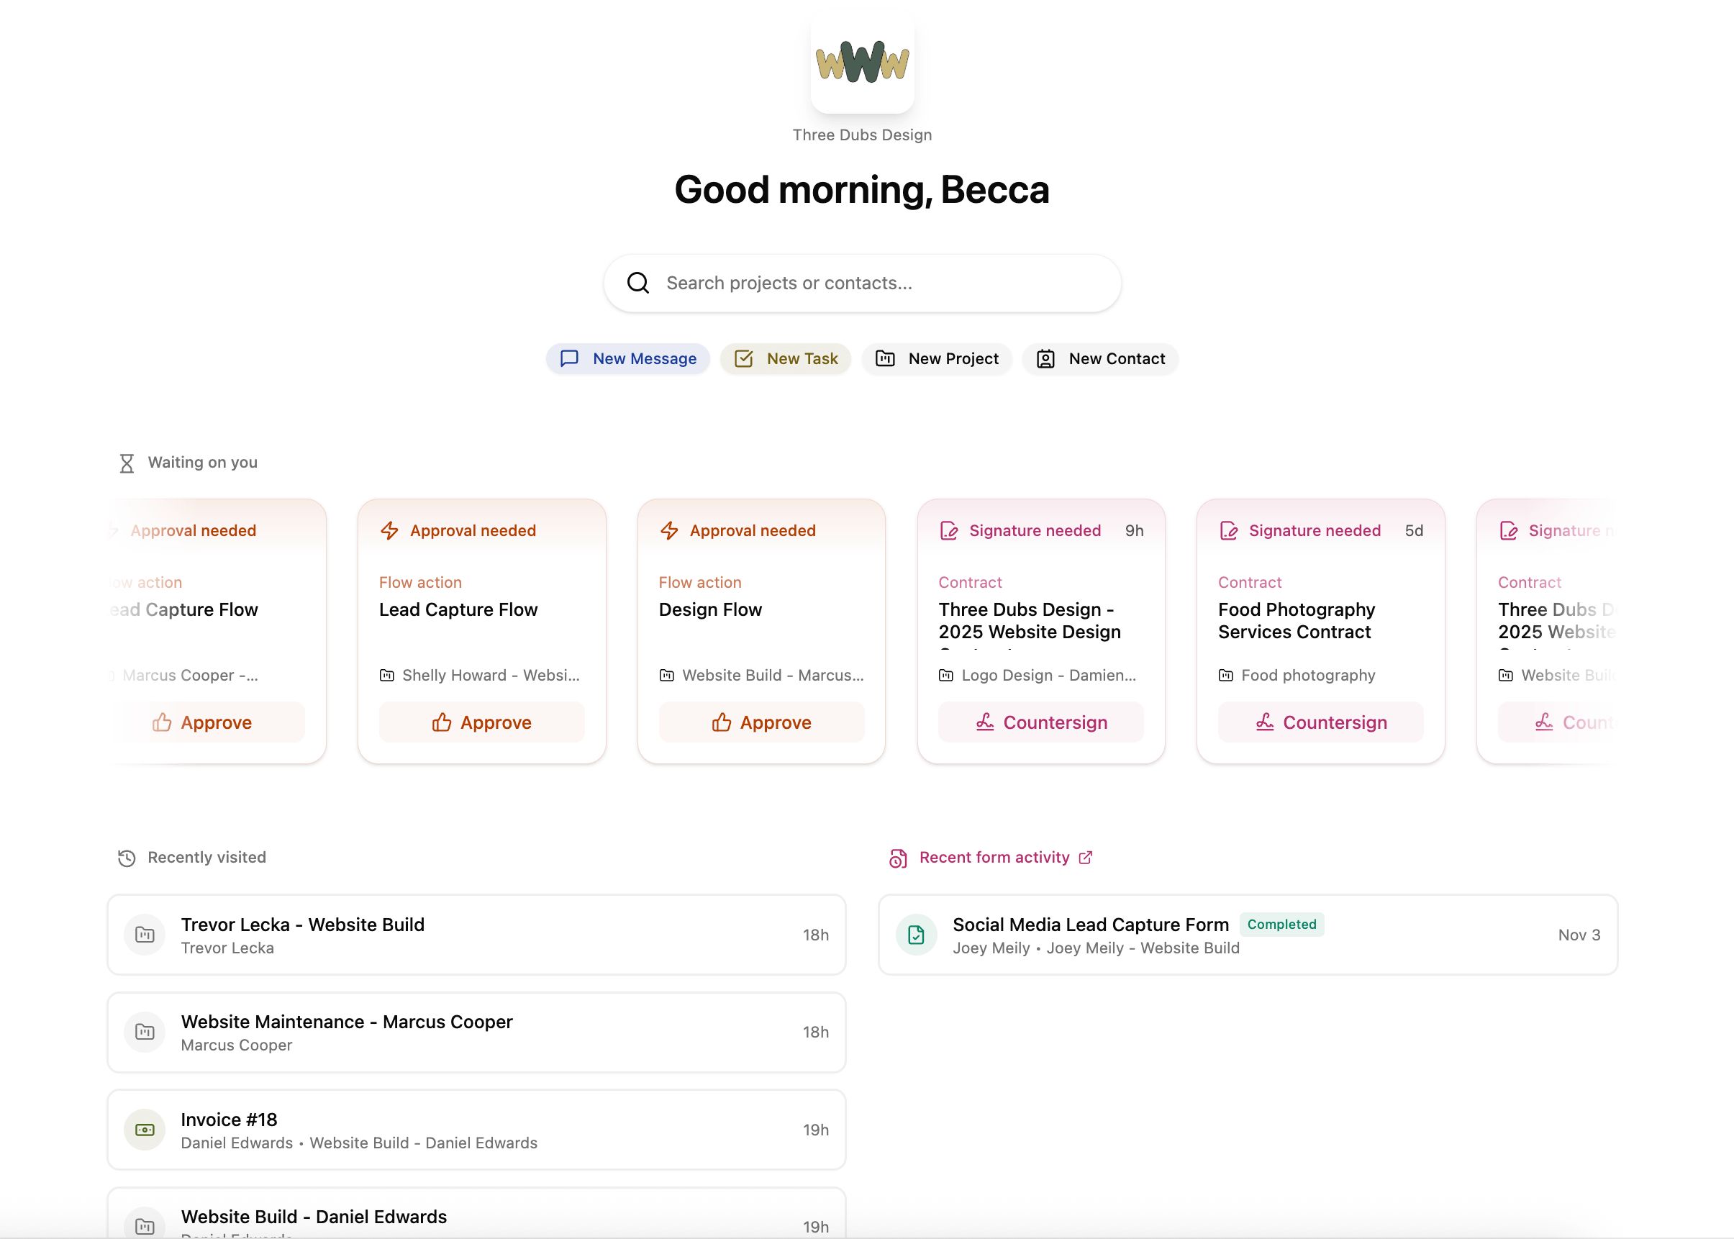Click the project folder icon on Website Maintenance card

coord(144,1032)
